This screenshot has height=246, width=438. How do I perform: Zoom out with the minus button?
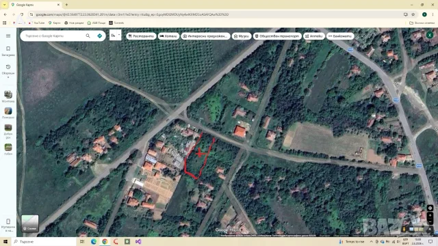(x=430, y=221)
